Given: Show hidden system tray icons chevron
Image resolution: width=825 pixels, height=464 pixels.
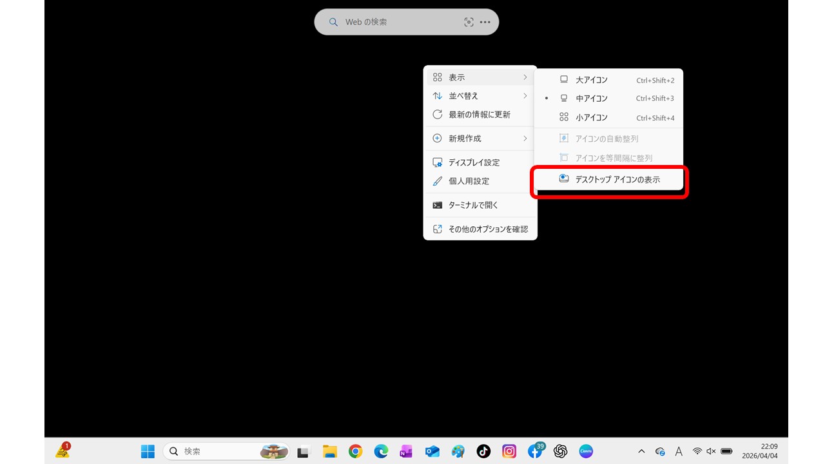Looking at the screenshot, I should pyautogui.click(x=641, y=451).
